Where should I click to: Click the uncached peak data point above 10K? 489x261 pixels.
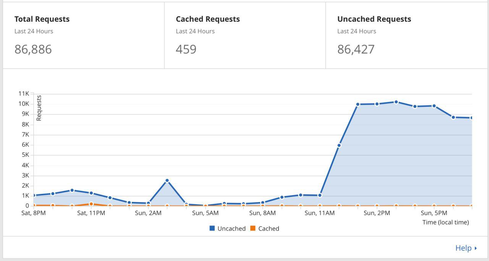396,102
